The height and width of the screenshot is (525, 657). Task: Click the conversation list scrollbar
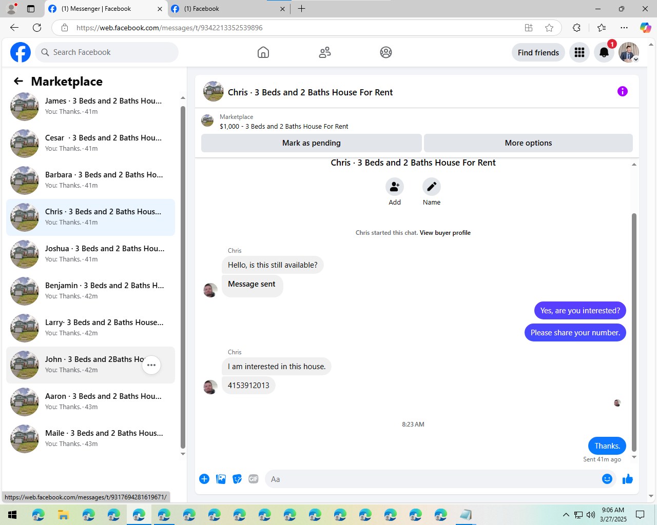pyautogui.click(x=183, y=277)
